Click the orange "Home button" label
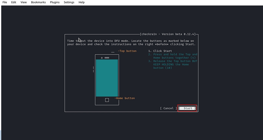Image resolution: width=263 pixels, height=140 pixels. coord(125,98)
